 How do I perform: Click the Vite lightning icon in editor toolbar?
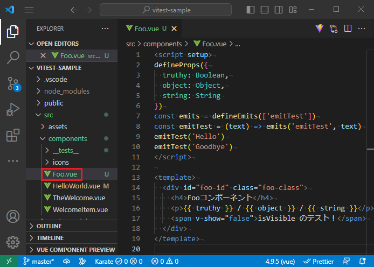(320, 29)
